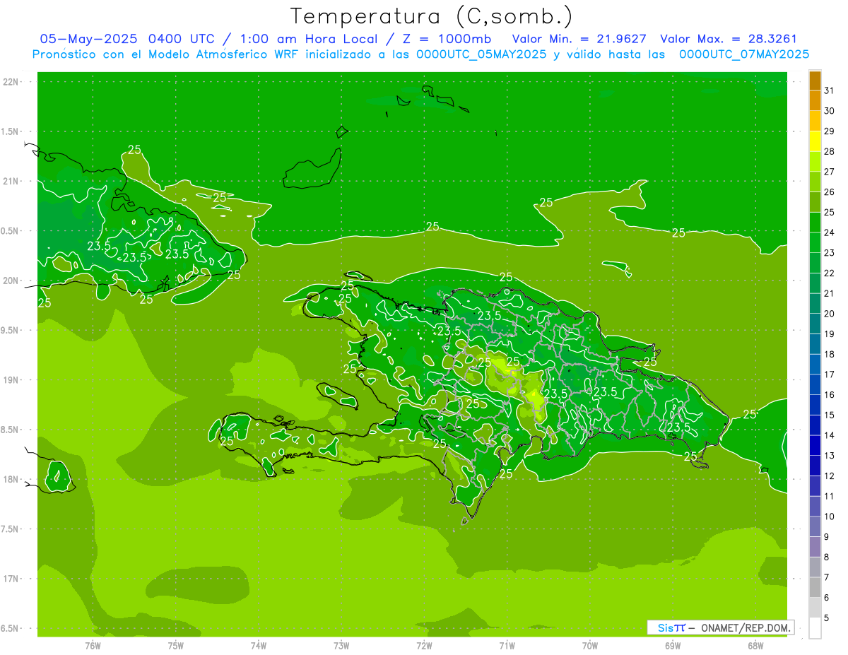Click the colorbar label '10'

(x=830, y=517)
